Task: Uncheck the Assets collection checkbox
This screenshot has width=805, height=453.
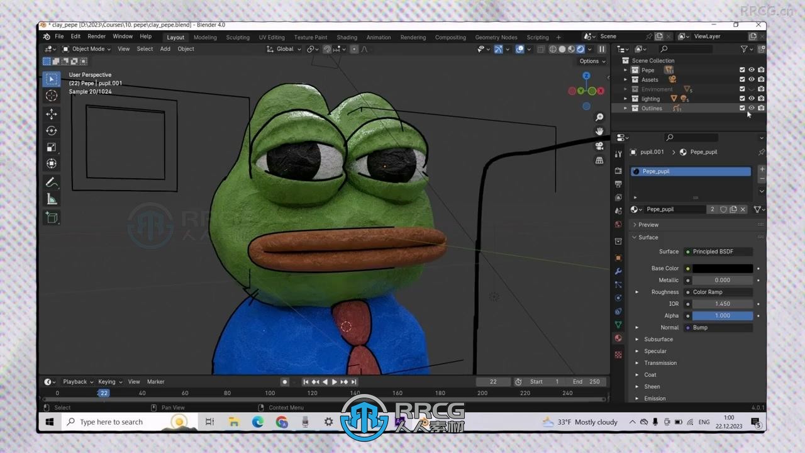Action: (x=742, y=79)
